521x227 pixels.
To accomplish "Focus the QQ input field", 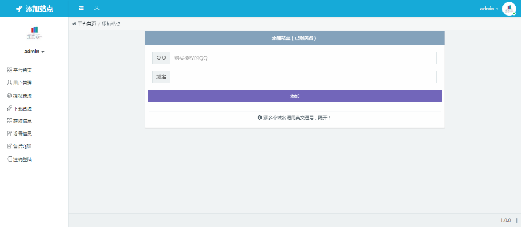I will [x=303, y=58].
